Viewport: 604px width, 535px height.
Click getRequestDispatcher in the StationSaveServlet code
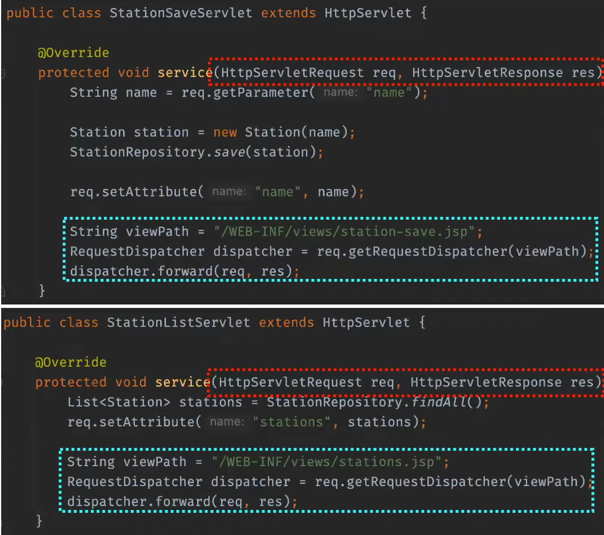click(427, 252)
